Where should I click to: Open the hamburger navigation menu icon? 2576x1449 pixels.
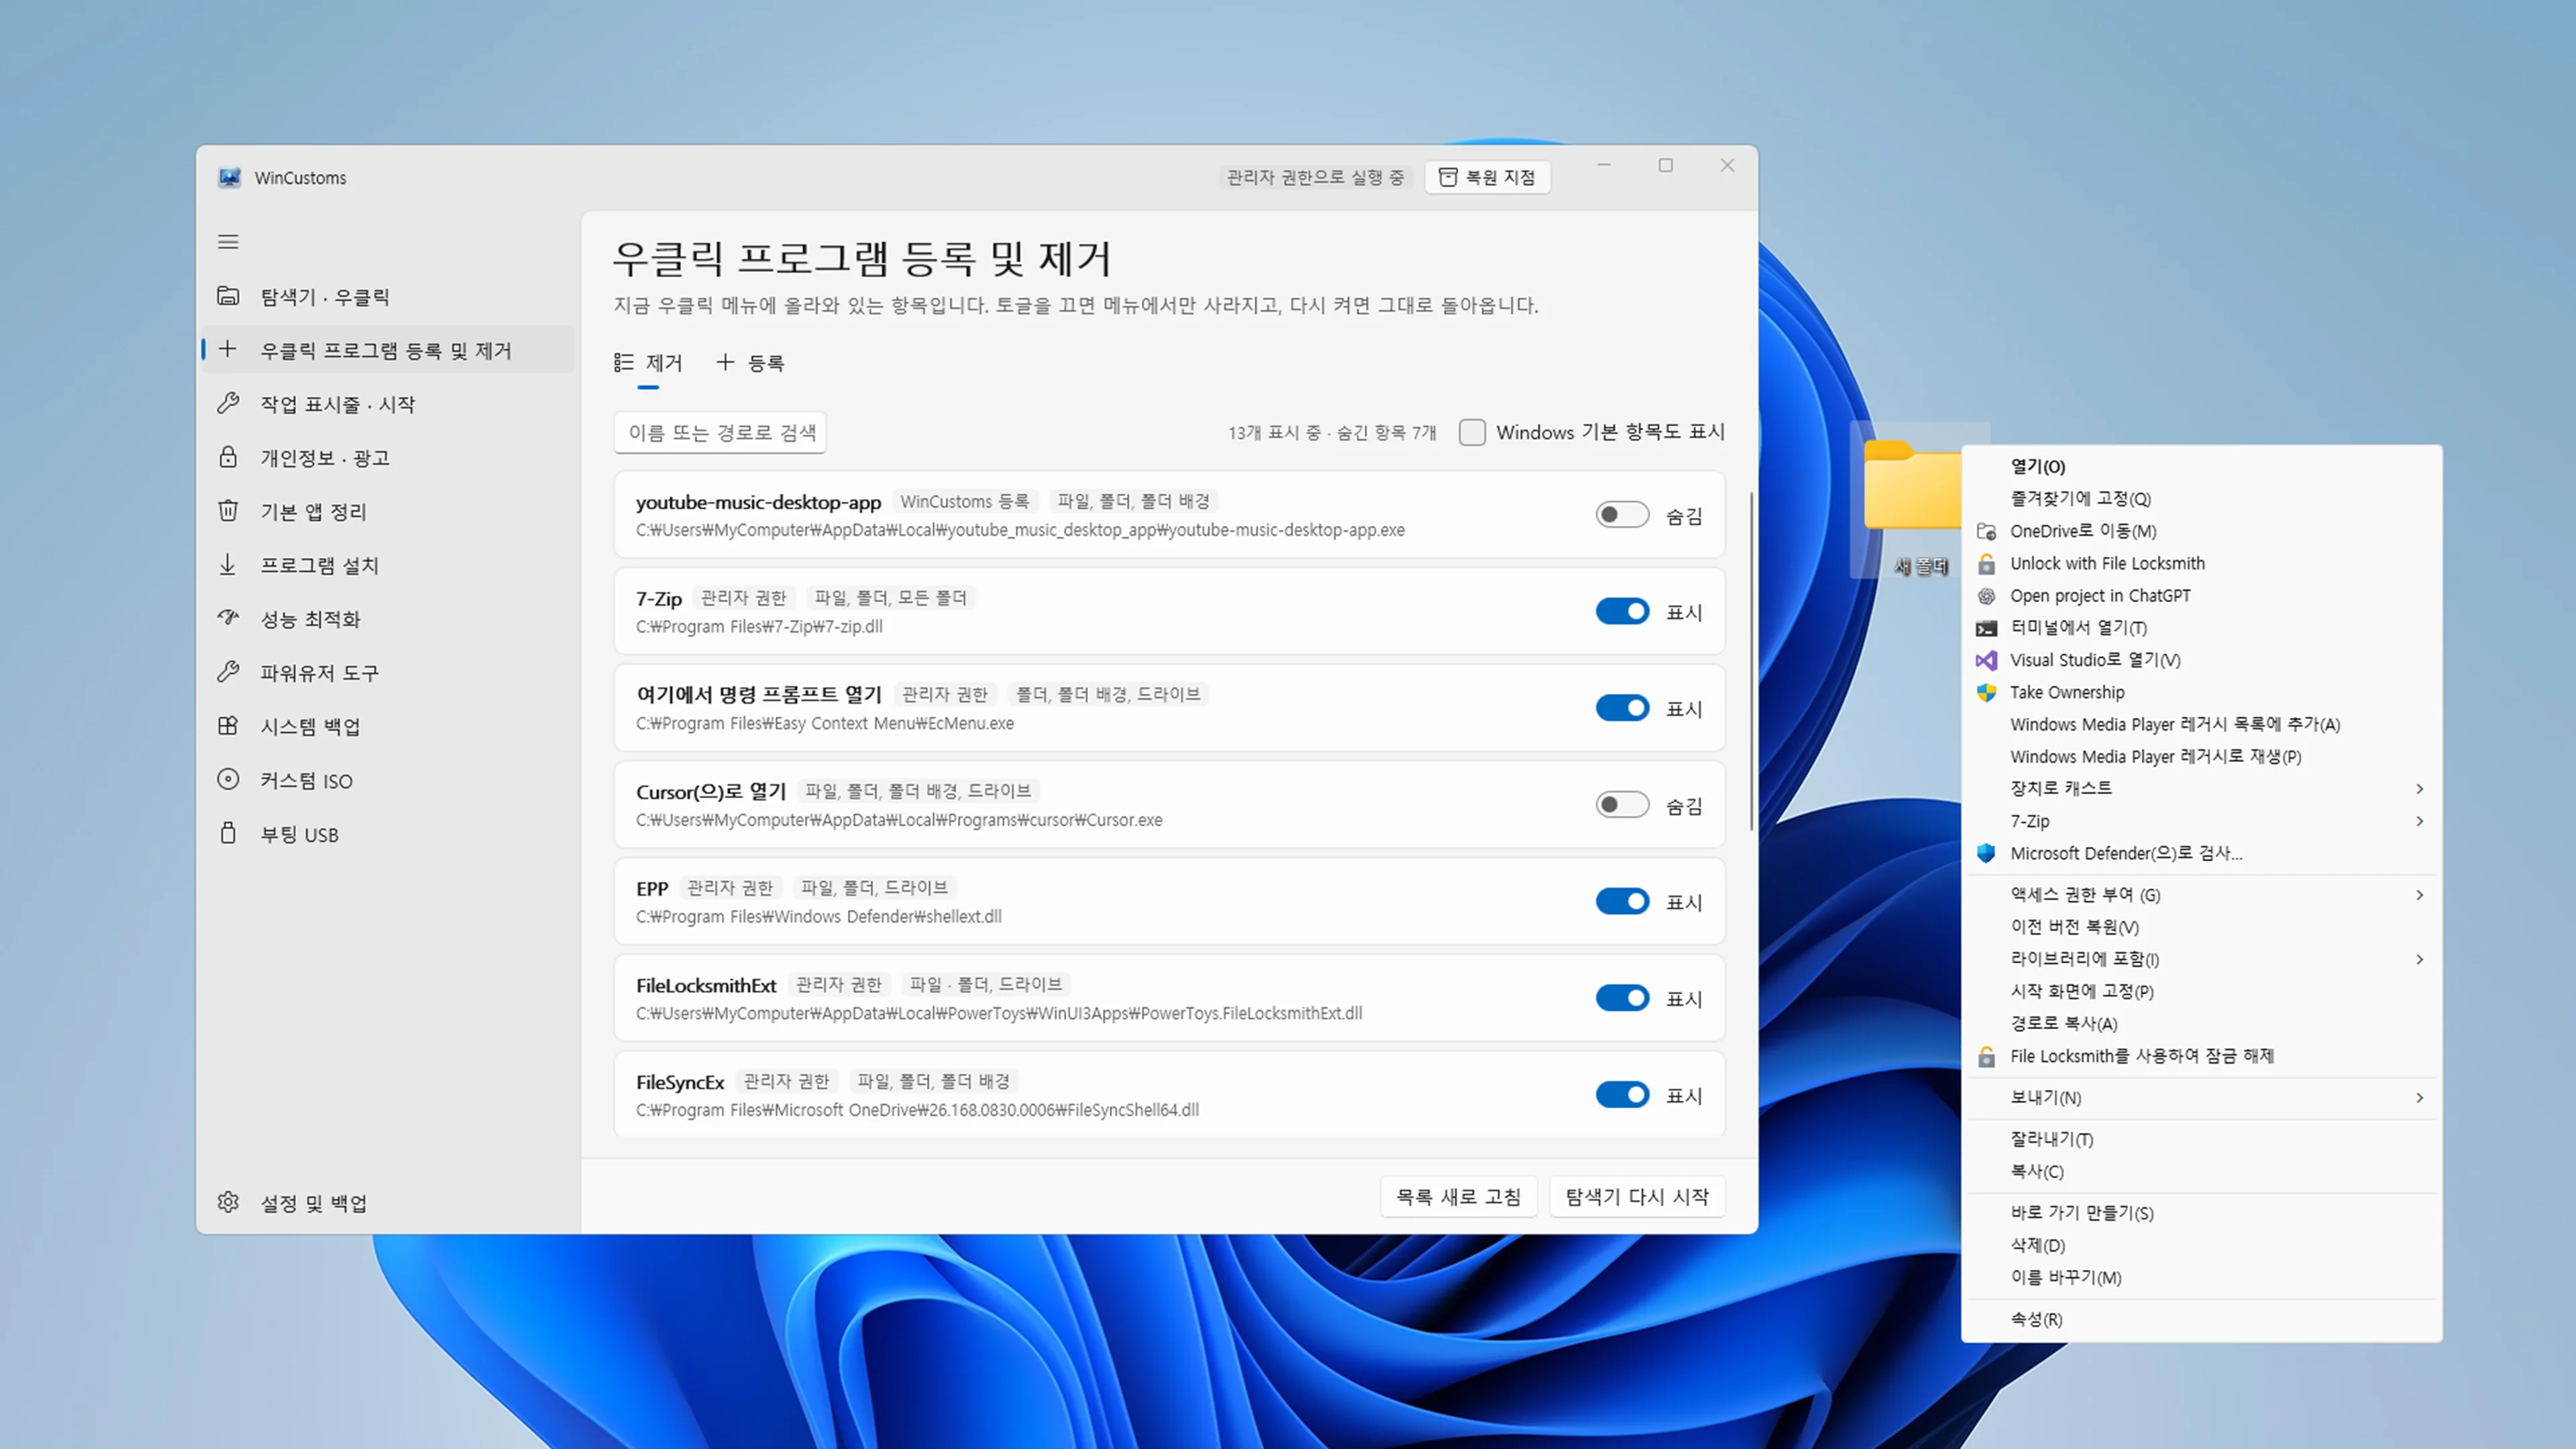(x=228, y=242)
